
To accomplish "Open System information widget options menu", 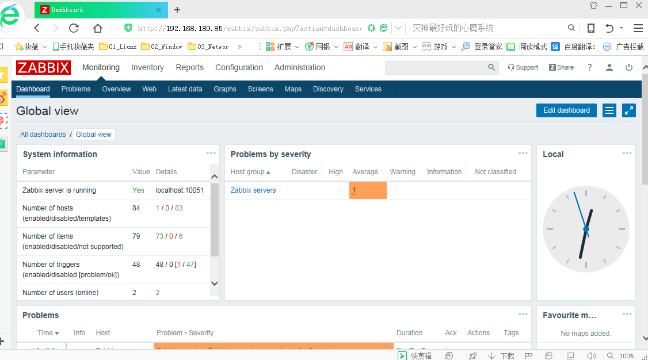I will click(x=211, y=153).
